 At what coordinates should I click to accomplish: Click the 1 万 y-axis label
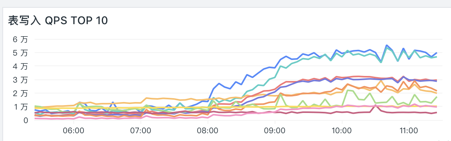[x=20, y=107]
